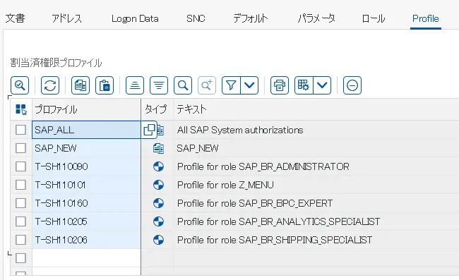Click the Details magnifier toolbar icon
The height and width of the screenshot is (280, 459).
coord(20,85)
